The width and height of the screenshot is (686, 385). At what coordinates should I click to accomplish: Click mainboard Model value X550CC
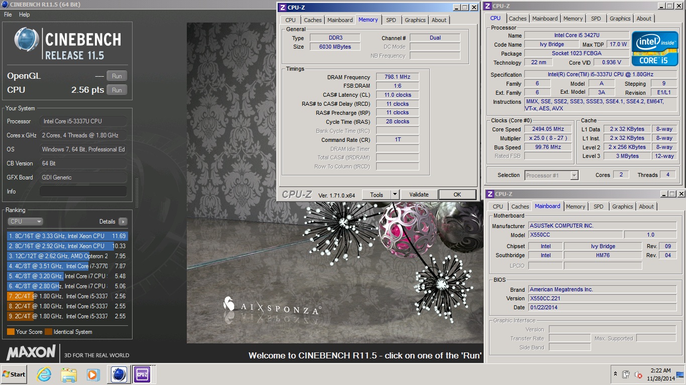click(575, 235)
